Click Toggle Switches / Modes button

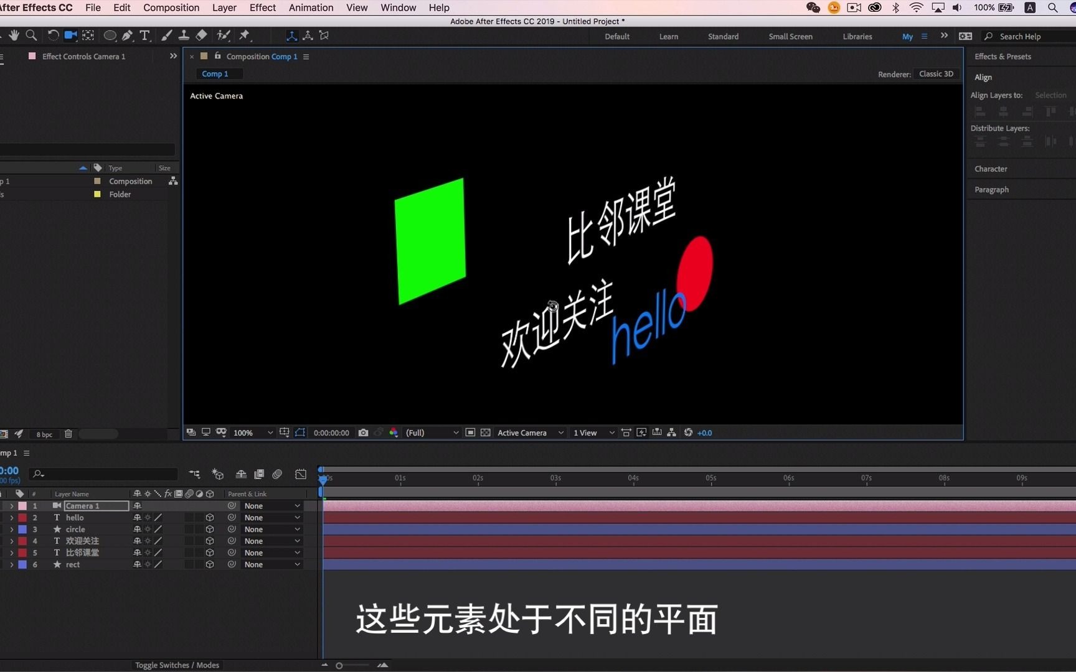[x=177, y=665]
